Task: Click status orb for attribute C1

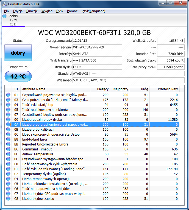Action: coord(8,169)
